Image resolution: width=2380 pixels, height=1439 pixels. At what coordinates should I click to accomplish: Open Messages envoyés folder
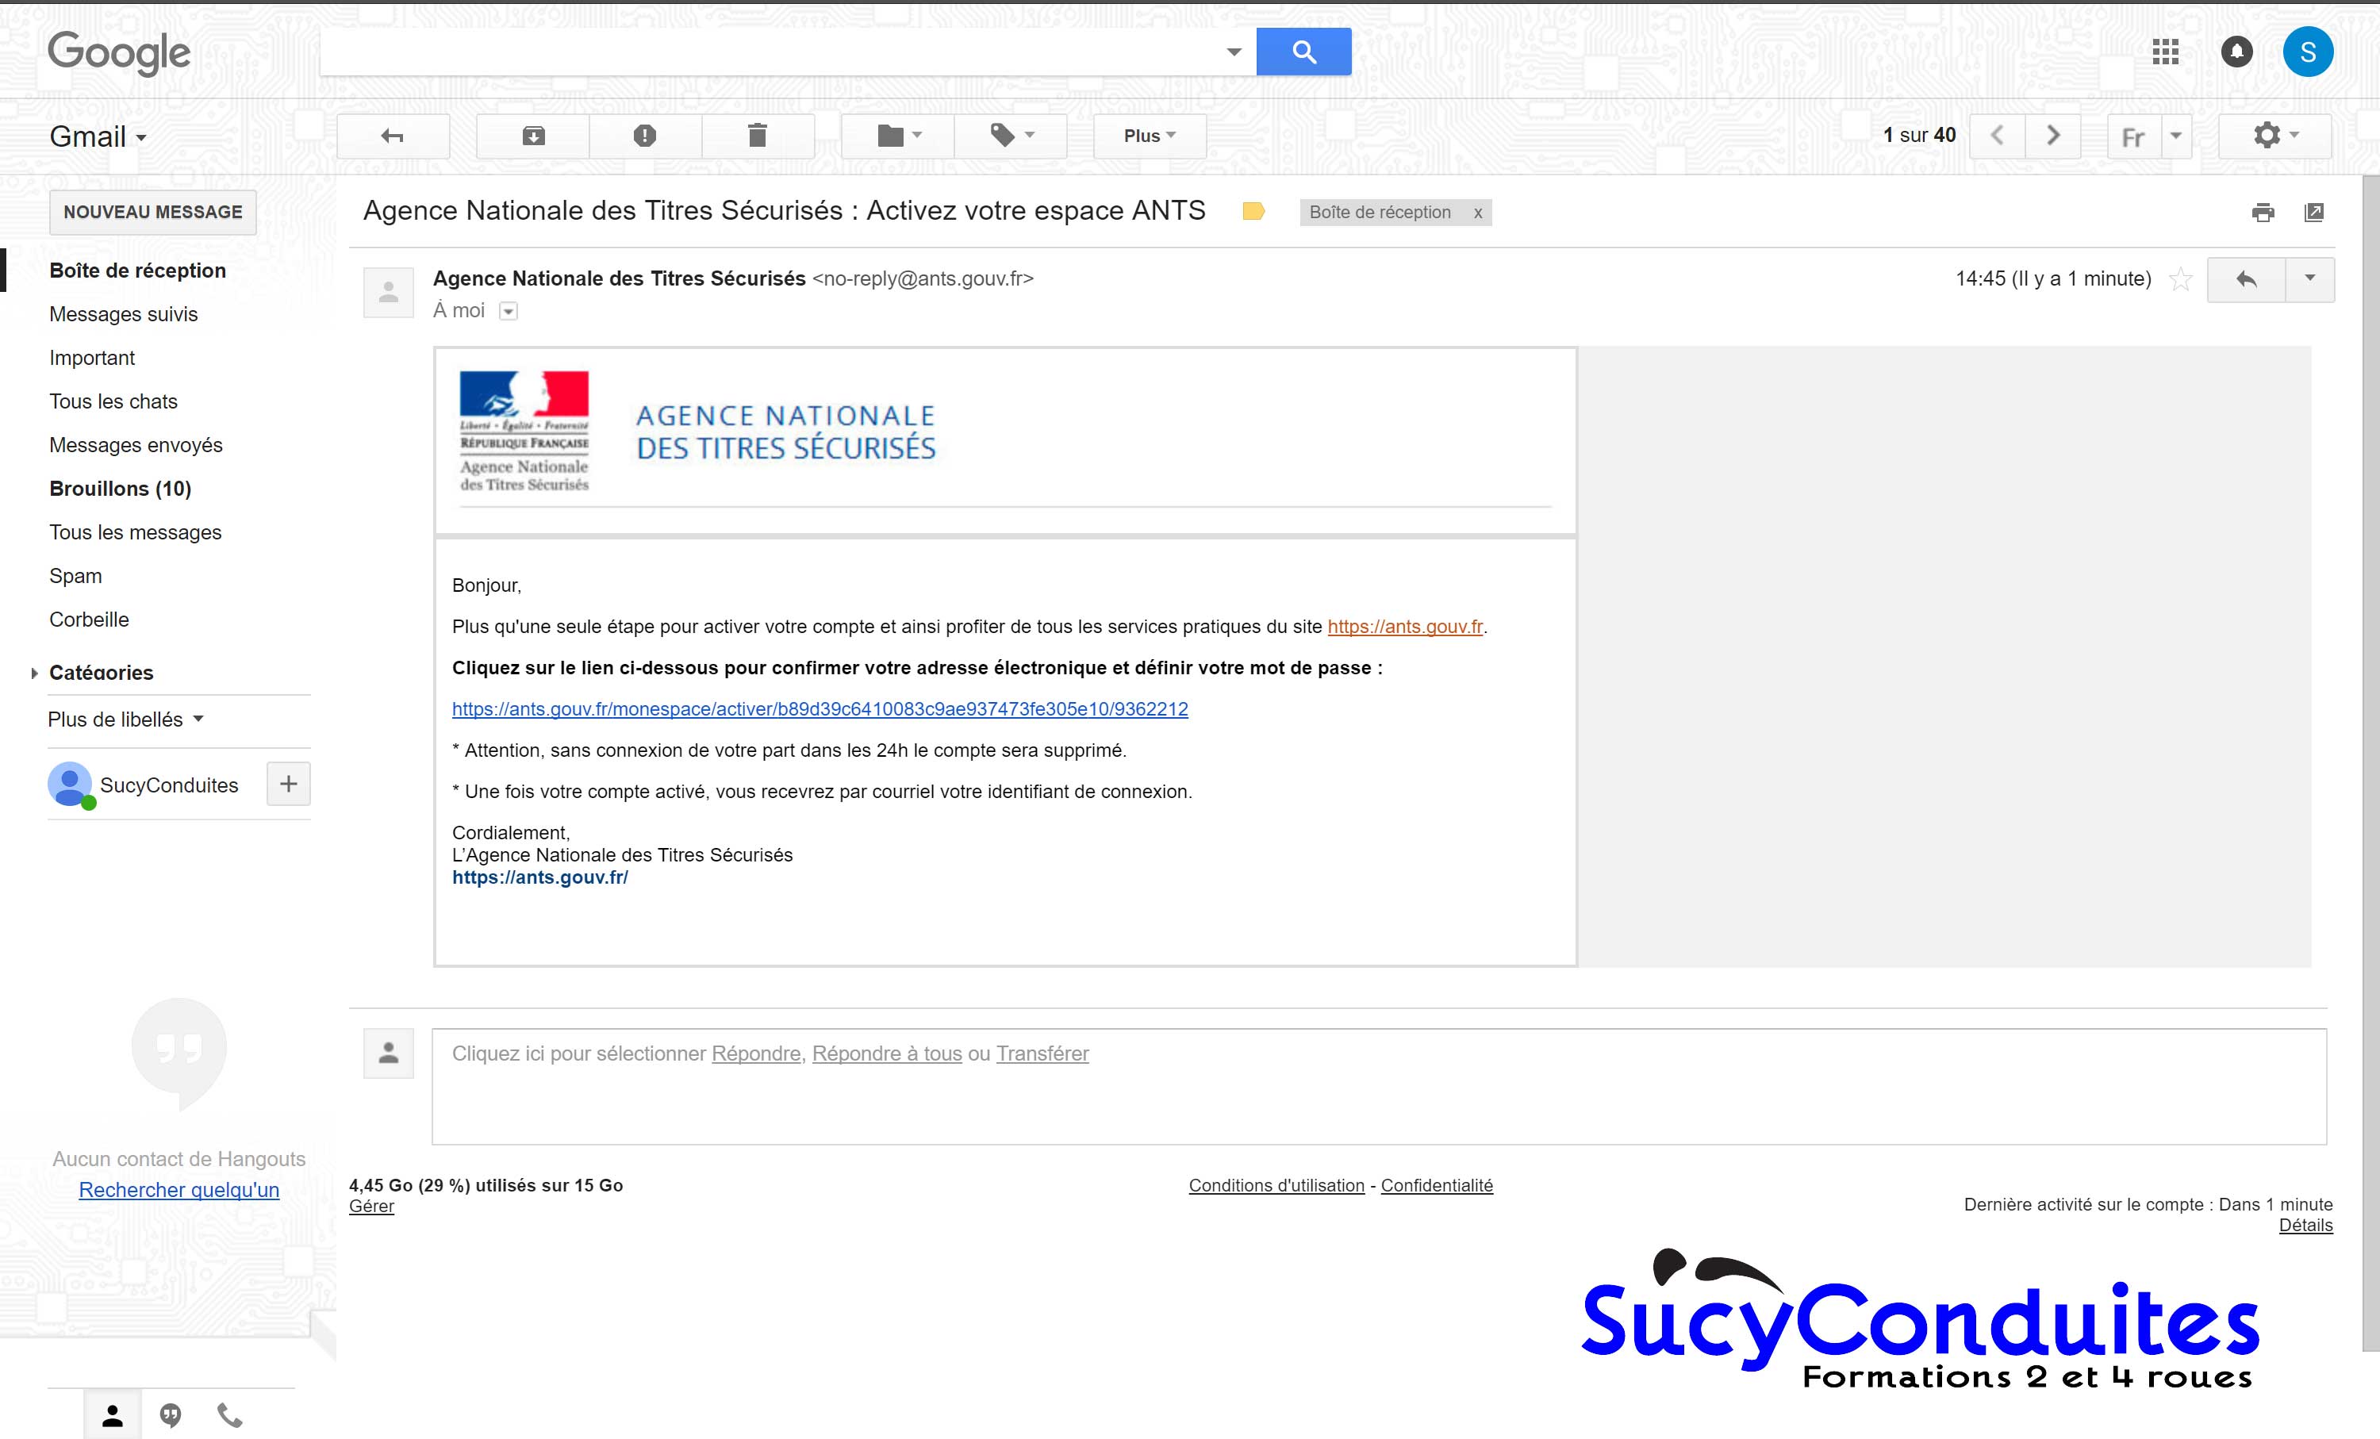tap(136, 445)
